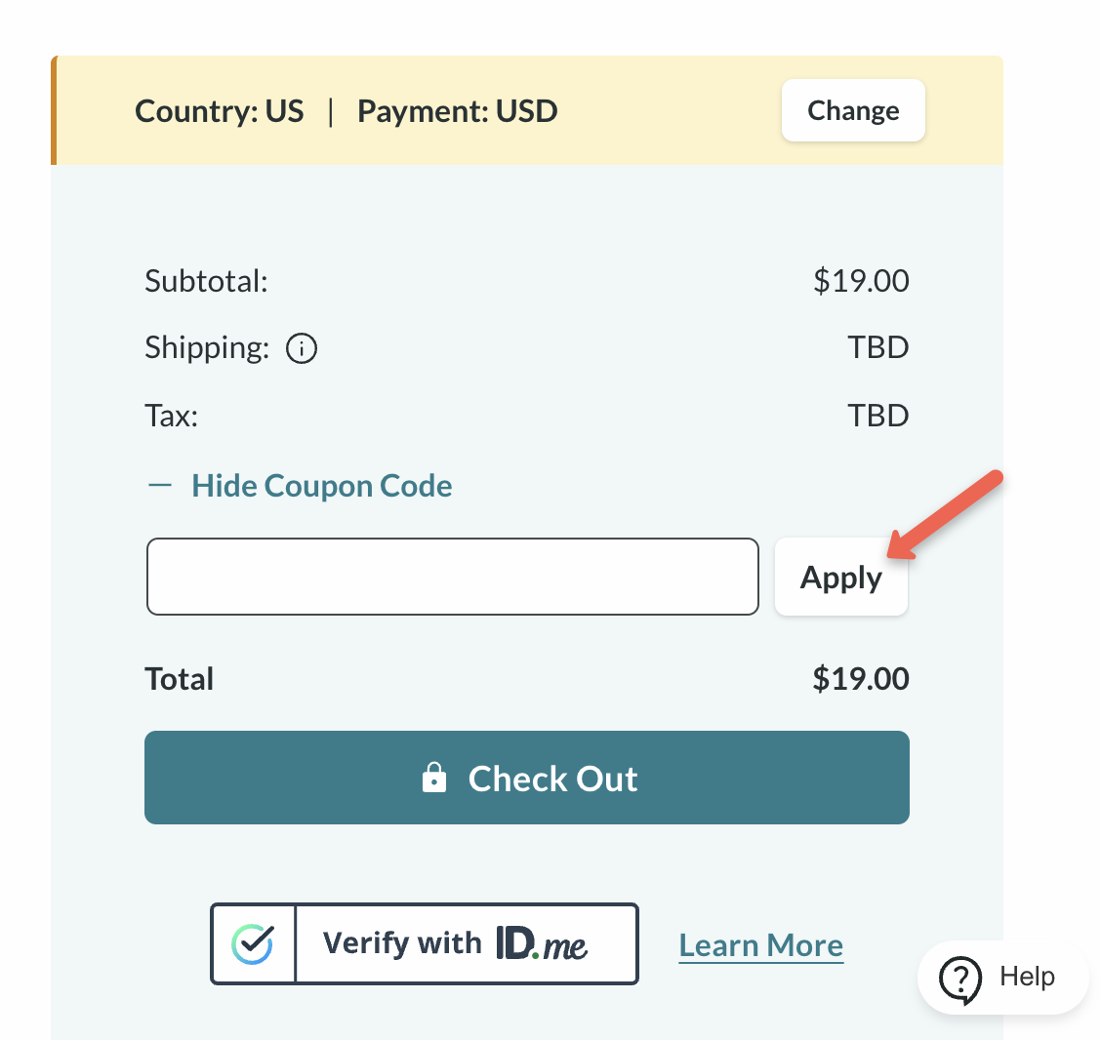Click the Tax TBD value

[x=877, y=416]
